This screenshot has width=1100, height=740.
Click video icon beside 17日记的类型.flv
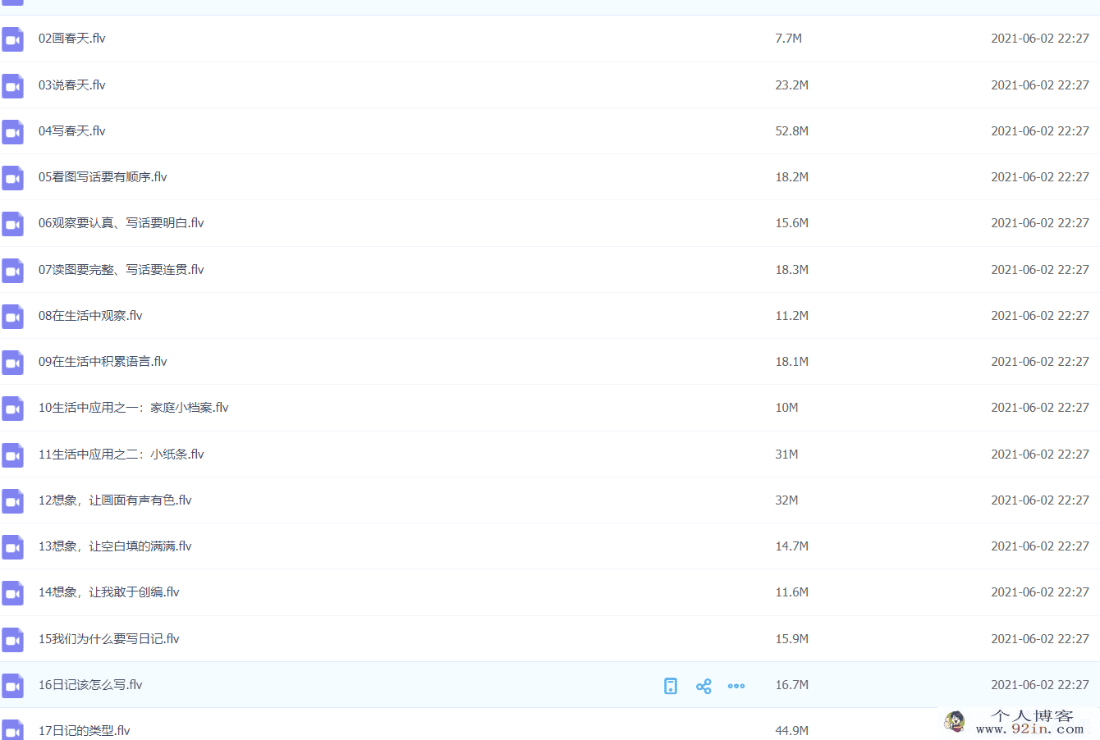pos(12,729)
